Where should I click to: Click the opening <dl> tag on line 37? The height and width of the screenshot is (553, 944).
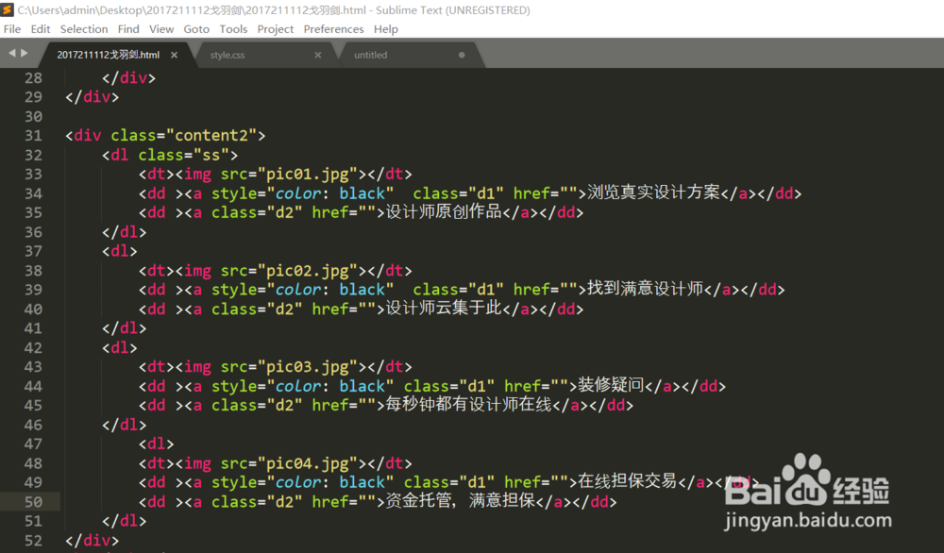119,251
